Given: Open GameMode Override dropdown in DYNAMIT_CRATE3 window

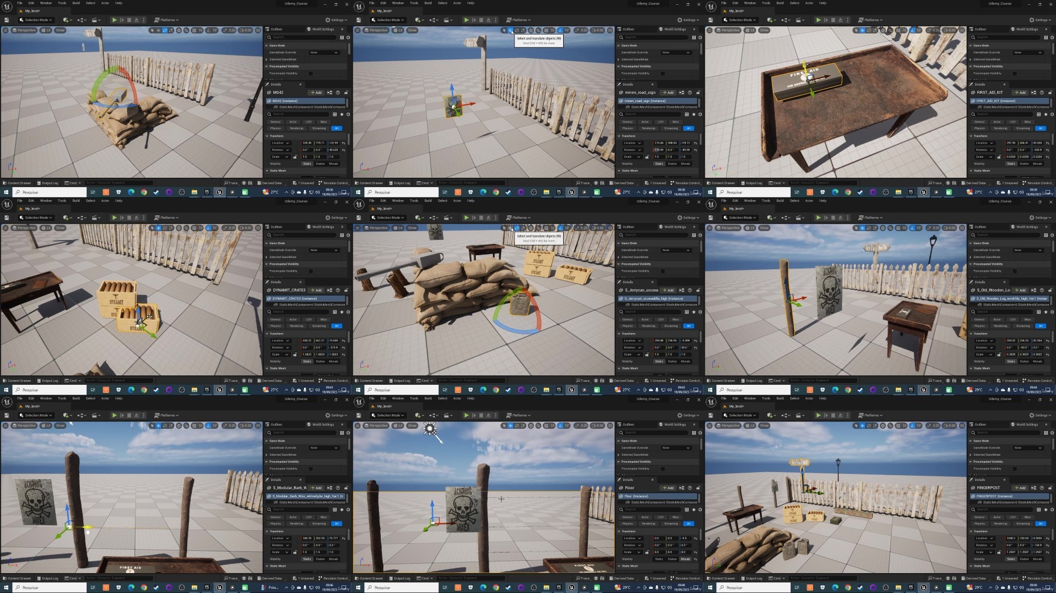Looking at the screenshot, I should click(324, 250).
